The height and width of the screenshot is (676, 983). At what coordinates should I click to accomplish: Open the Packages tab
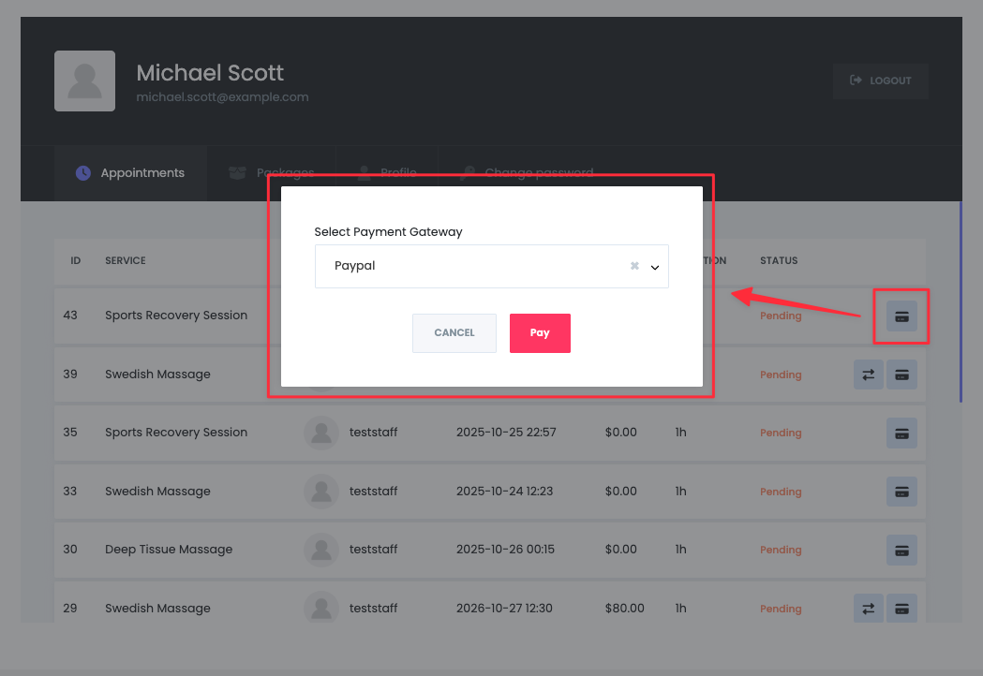[272, 173]
